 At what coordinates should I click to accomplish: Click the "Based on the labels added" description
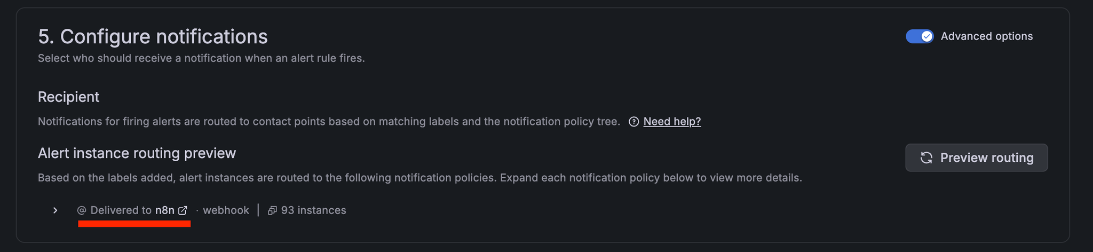pyautogui.click(x=419, y=178)
